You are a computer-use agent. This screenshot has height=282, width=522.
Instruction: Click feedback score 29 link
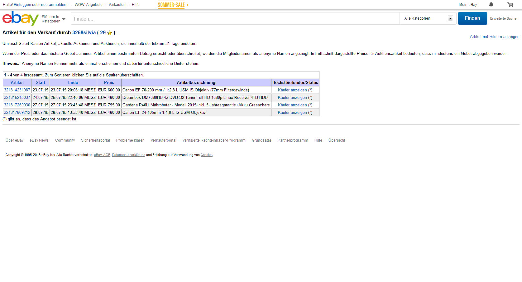[103, 33]
